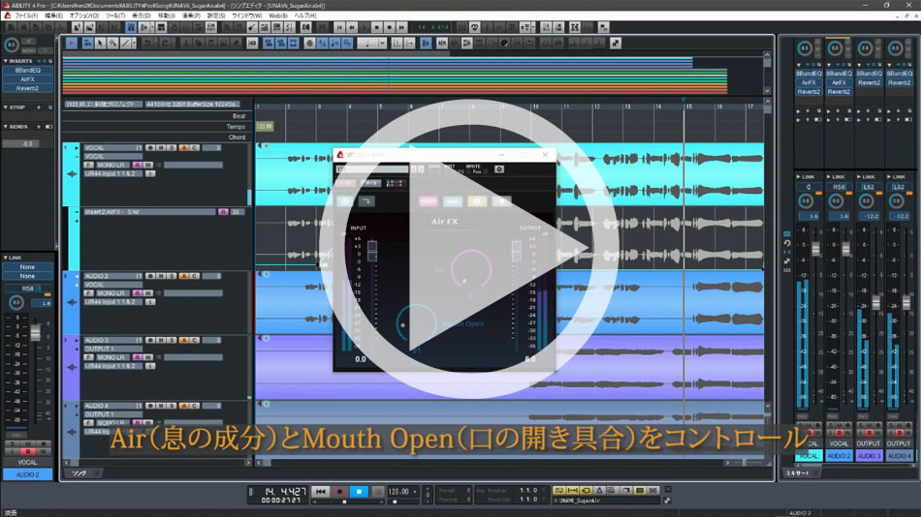Click the red playback-follow icon in editor toolbar
This screenshot has width=921, height=517.
pos(71,43)
